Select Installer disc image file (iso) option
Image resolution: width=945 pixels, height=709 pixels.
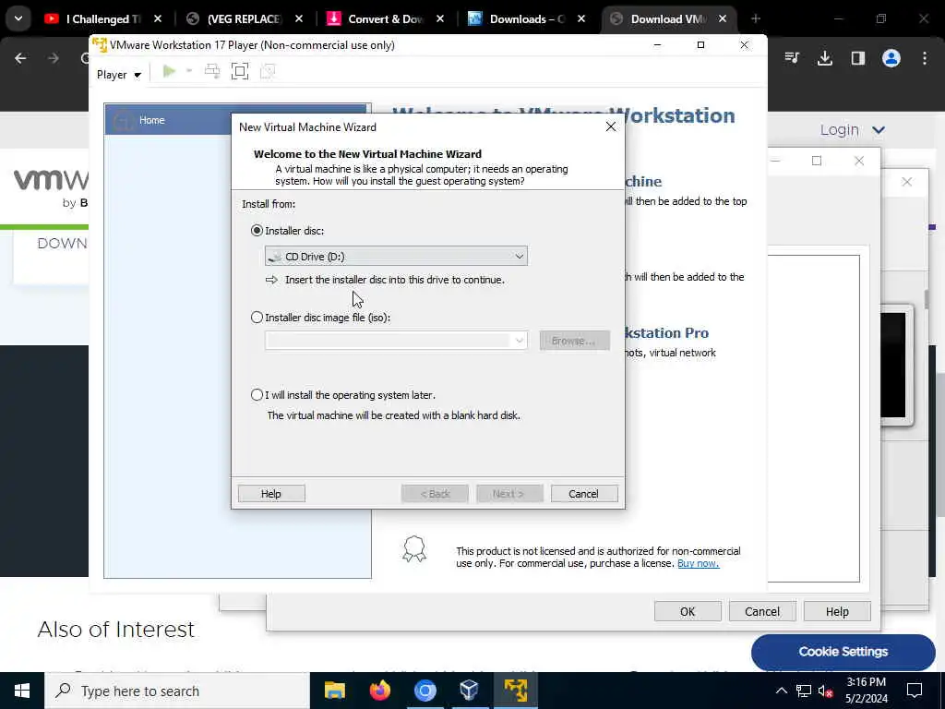click(257, 318)
